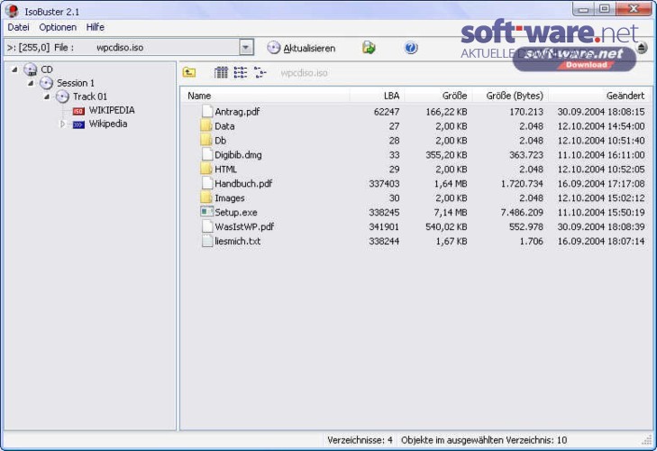Select the WasIstWP.pdf file

click(x=244, y=226)
